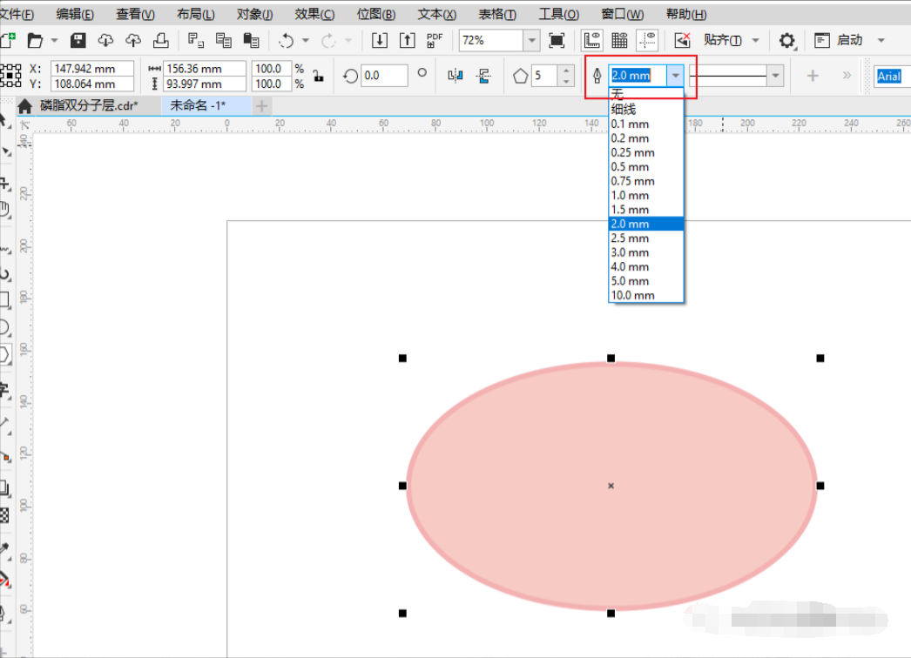Viewport: 911px width, 658px height.
Task: Select the Rectangle tool in toolbox
Action: (x=4, y=299)
